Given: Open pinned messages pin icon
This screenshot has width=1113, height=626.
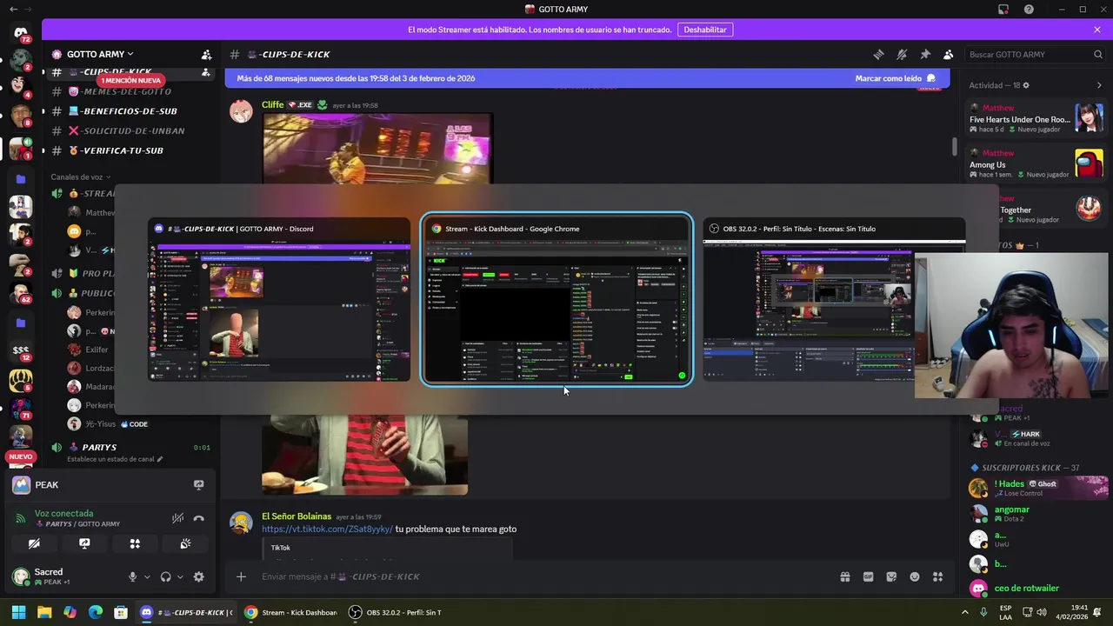Looking at the screenshot, I should (925, 54).
